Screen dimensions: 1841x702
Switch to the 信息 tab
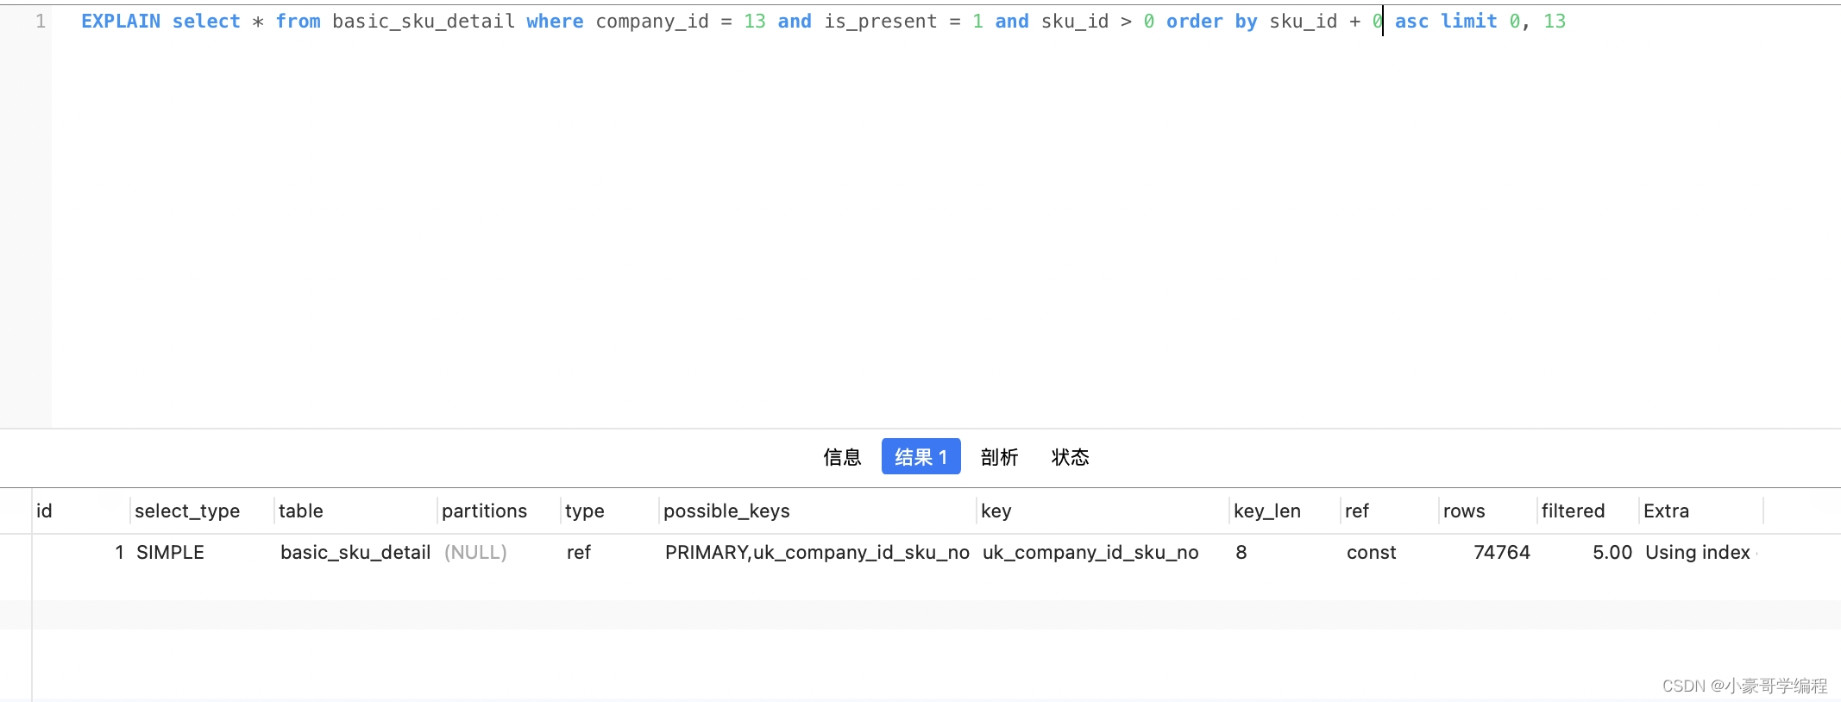pyautogui.click(x=841, y=457)
